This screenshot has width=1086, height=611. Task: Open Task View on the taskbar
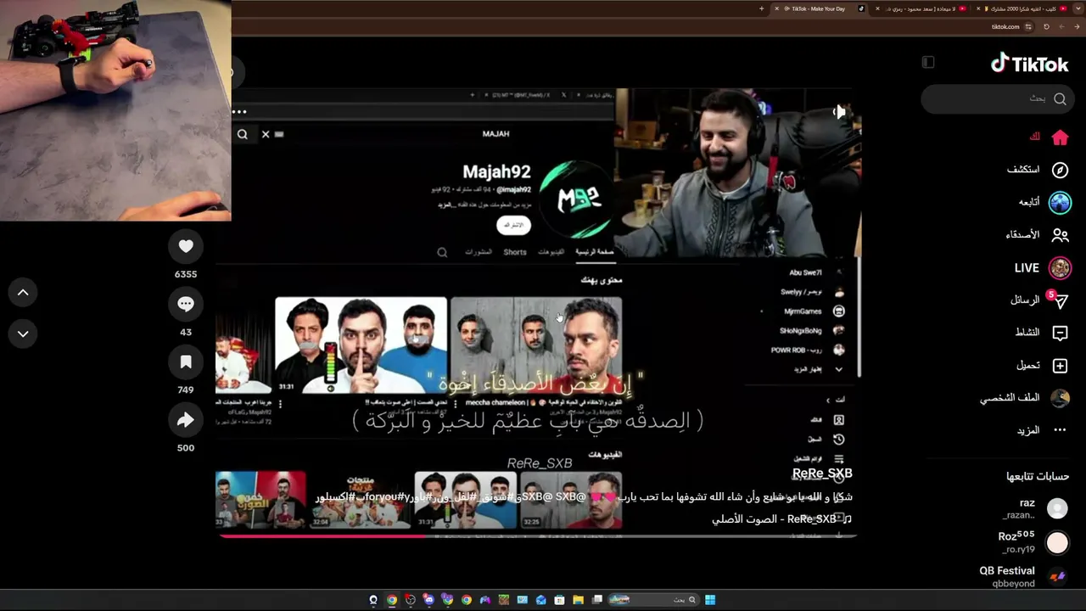597,600
